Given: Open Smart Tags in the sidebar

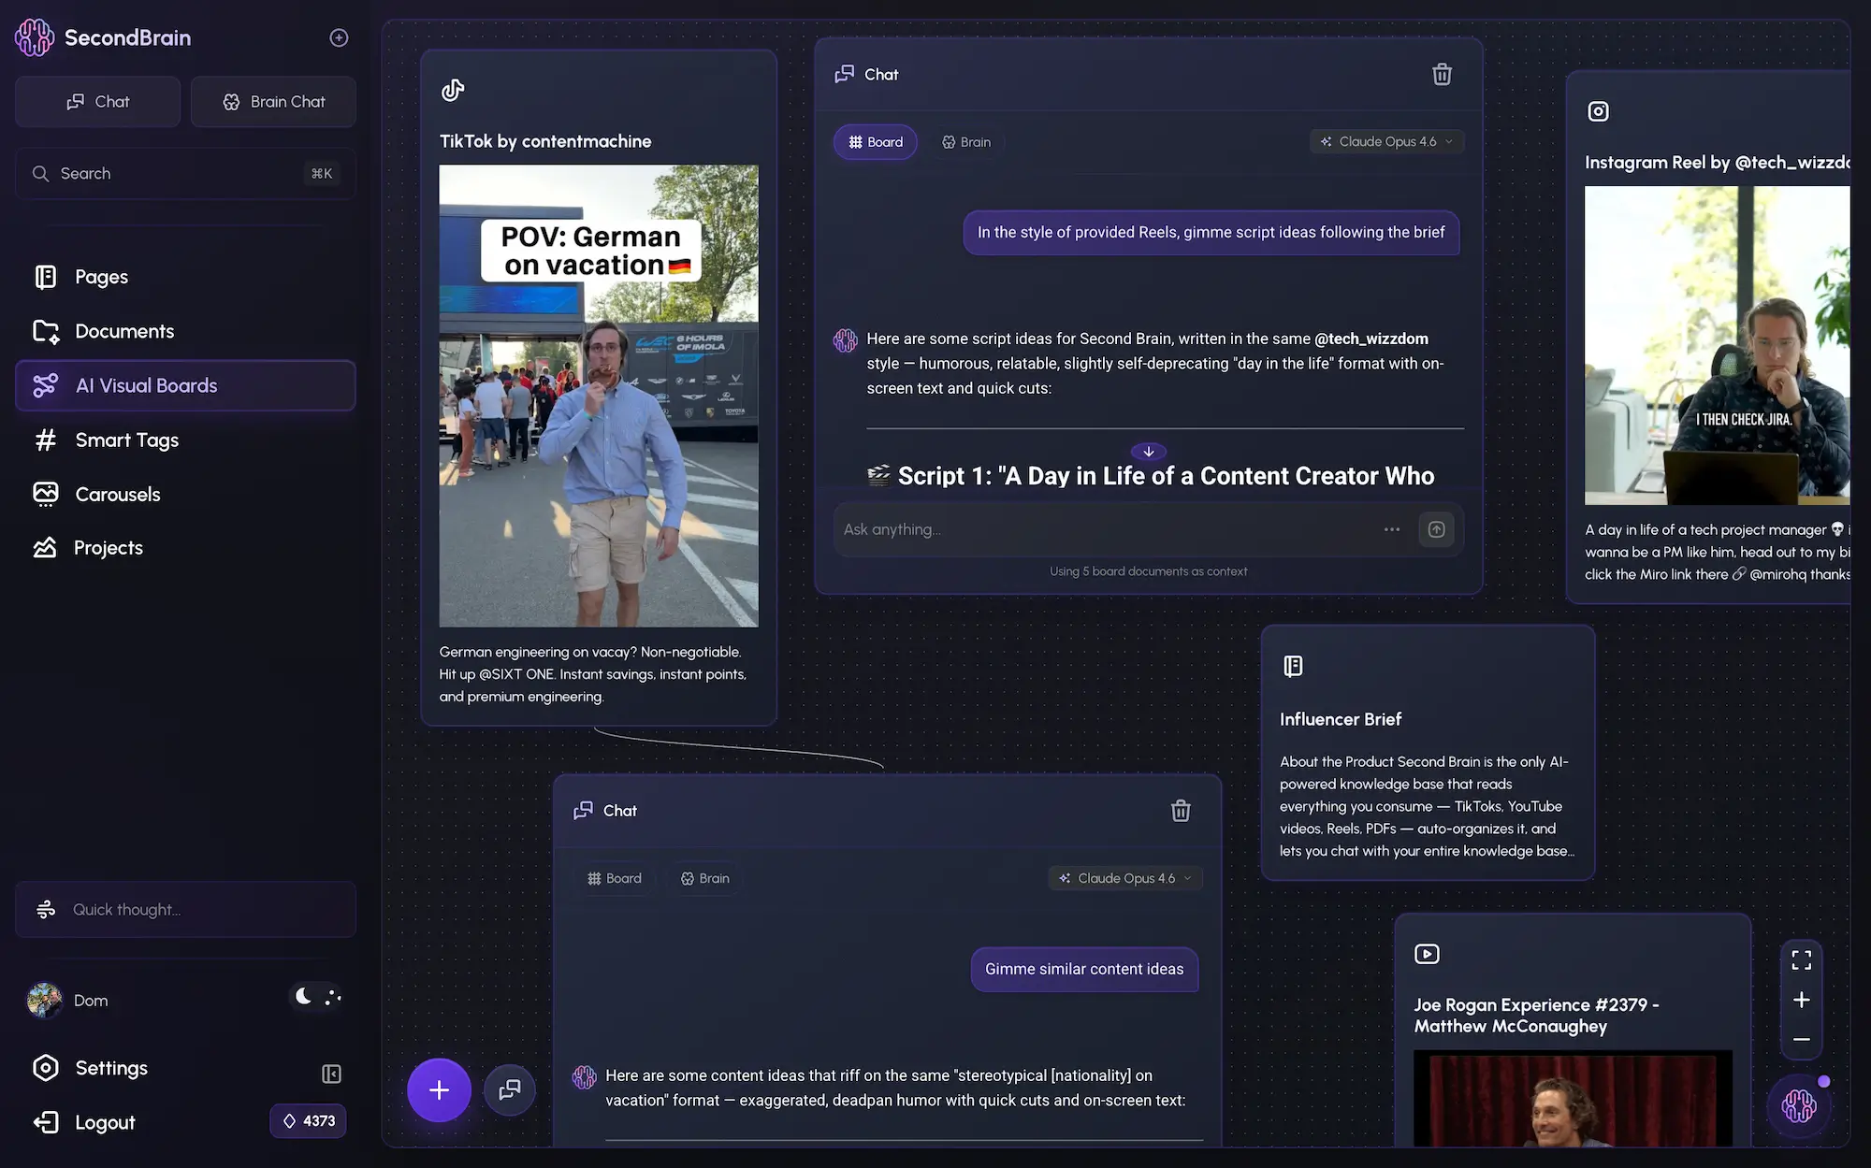Looking at the screenshot, I should click(185, 440).
